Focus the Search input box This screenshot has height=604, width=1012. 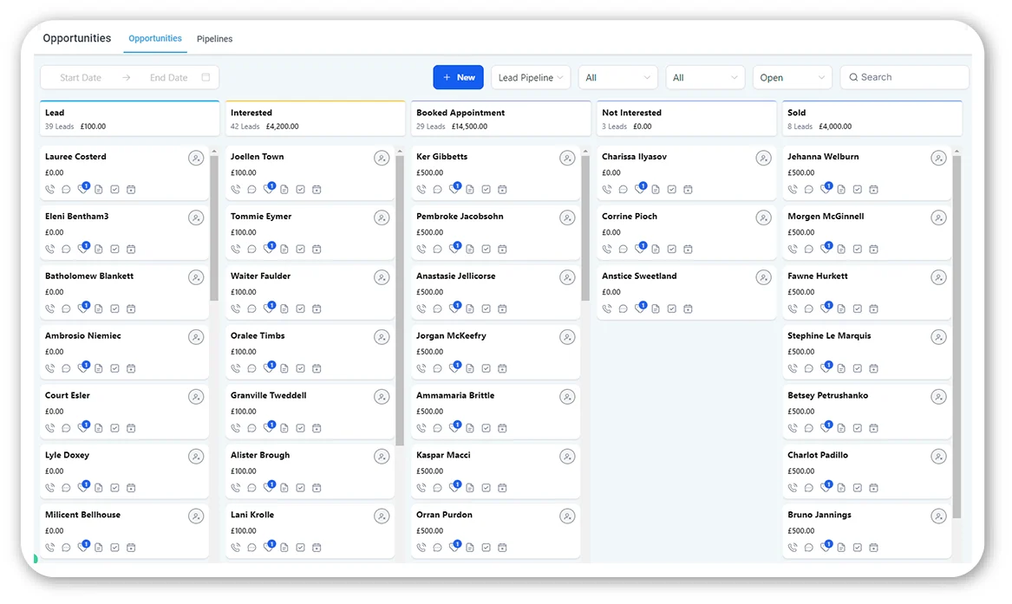904,77
